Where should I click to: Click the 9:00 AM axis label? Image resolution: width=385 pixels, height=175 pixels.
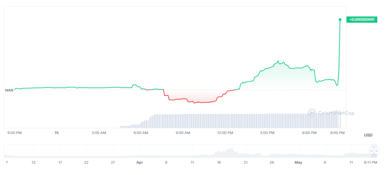click(x=183, y=133)
